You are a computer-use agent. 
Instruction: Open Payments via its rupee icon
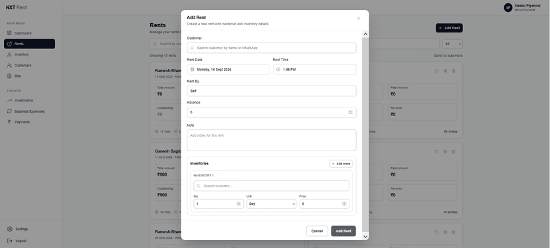(9, 122)
